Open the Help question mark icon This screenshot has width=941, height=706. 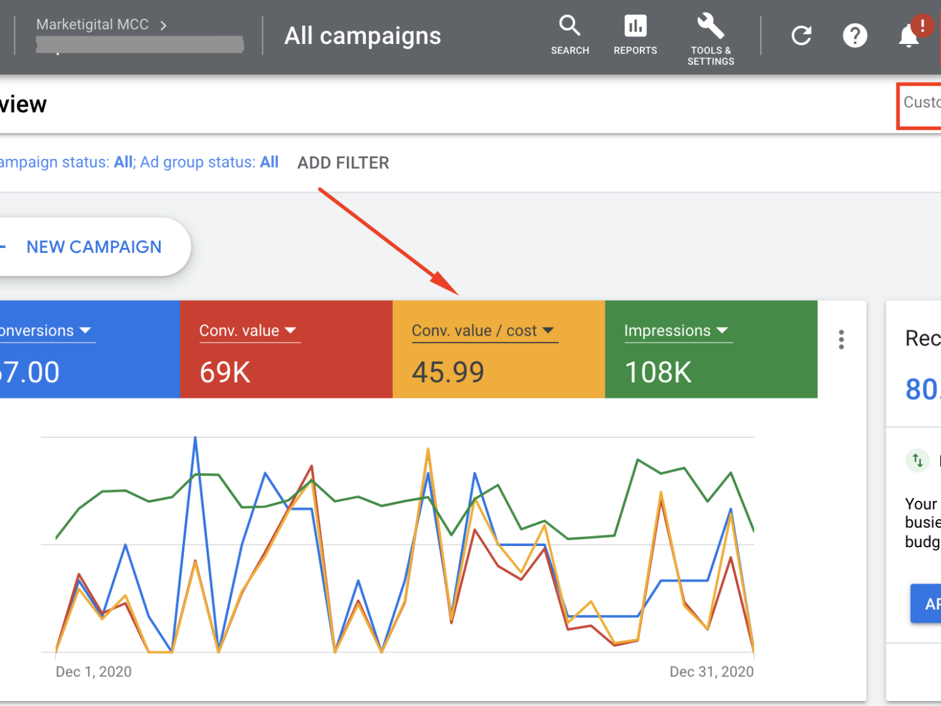tap(854, 36)
